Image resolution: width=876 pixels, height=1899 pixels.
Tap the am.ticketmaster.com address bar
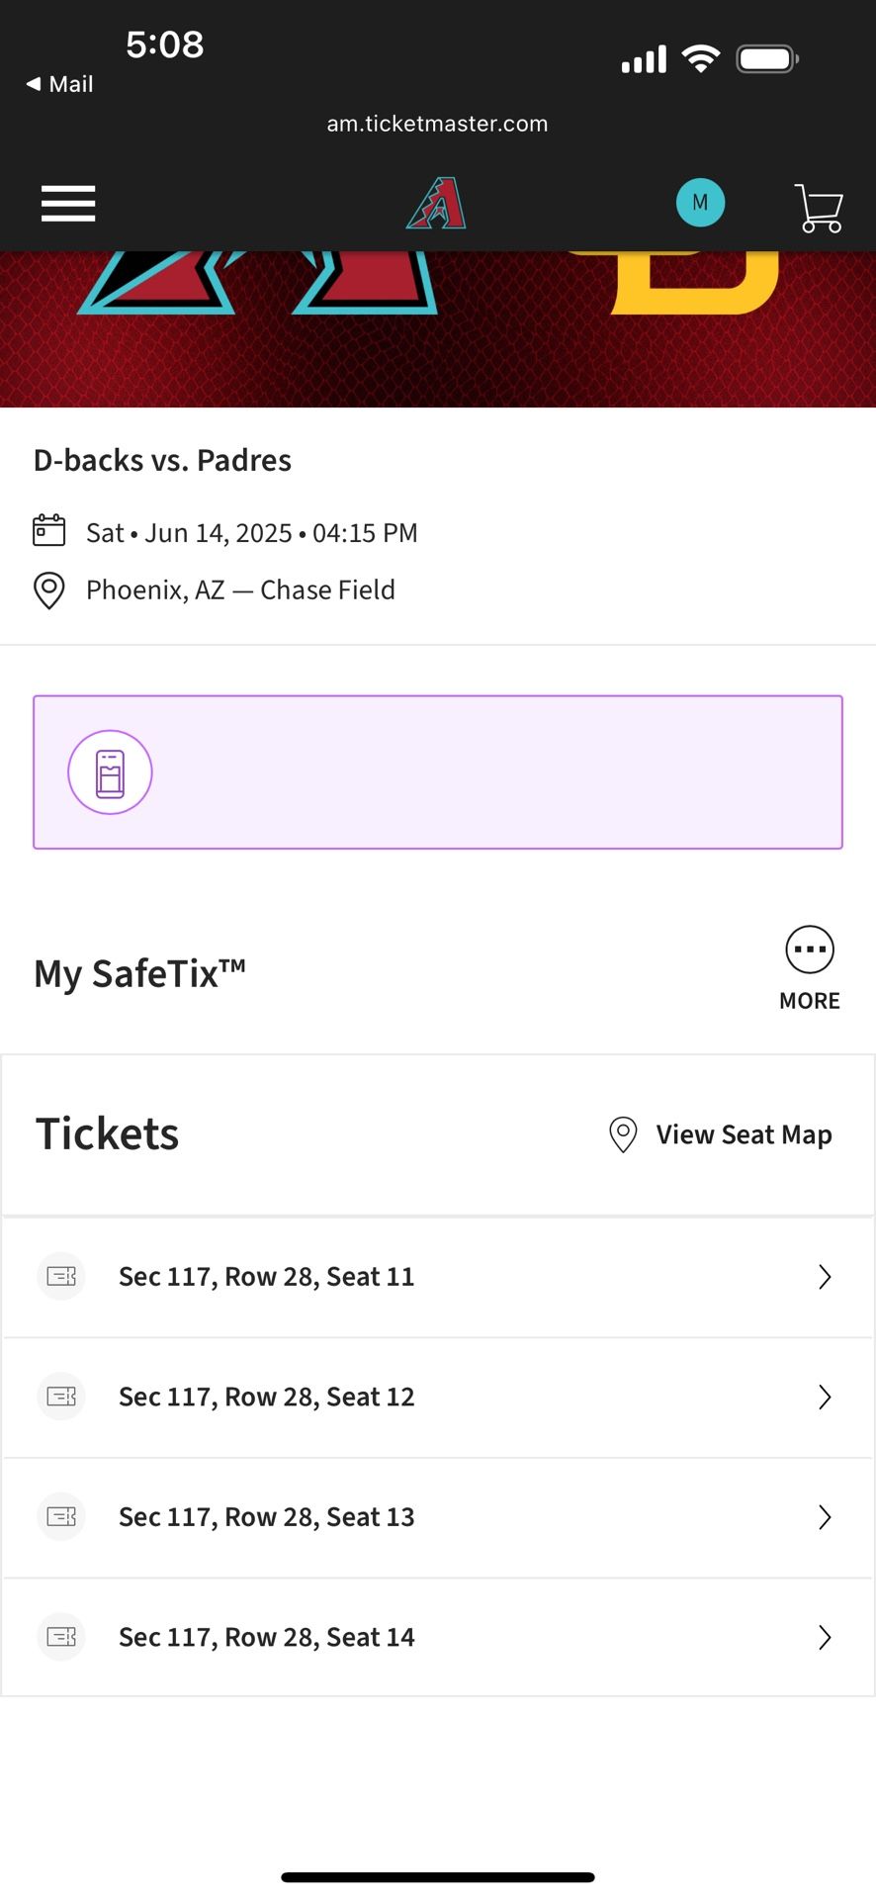click(437, 124)
